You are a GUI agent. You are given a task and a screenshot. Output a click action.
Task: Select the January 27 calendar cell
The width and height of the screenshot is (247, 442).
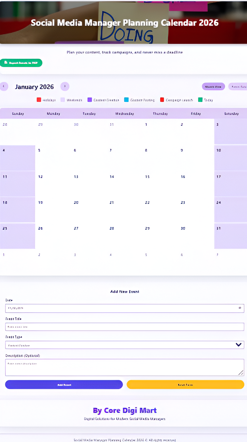tap(89, 236)
